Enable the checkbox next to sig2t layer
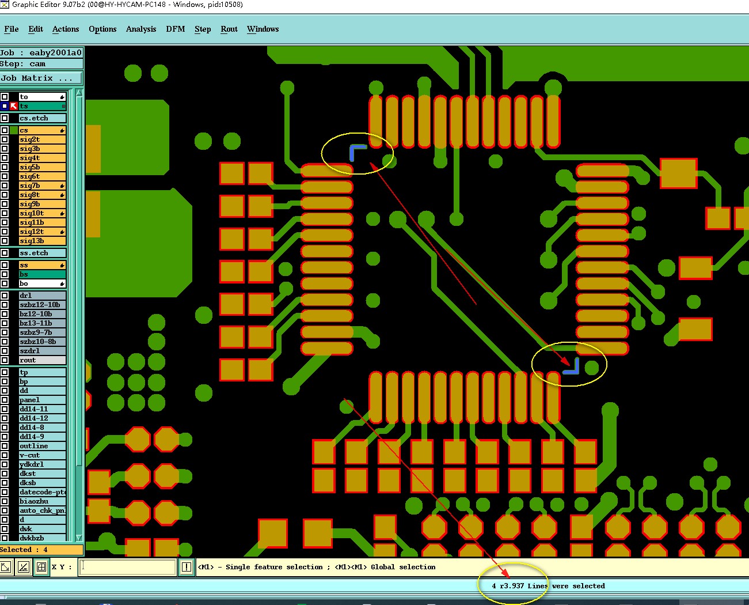749x605 pixels. (5, 139)
